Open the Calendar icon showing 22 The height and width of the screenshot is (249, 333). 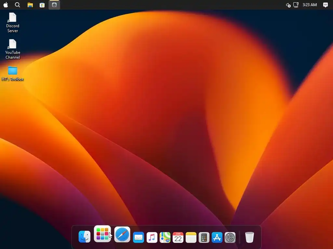pos(178,237)
